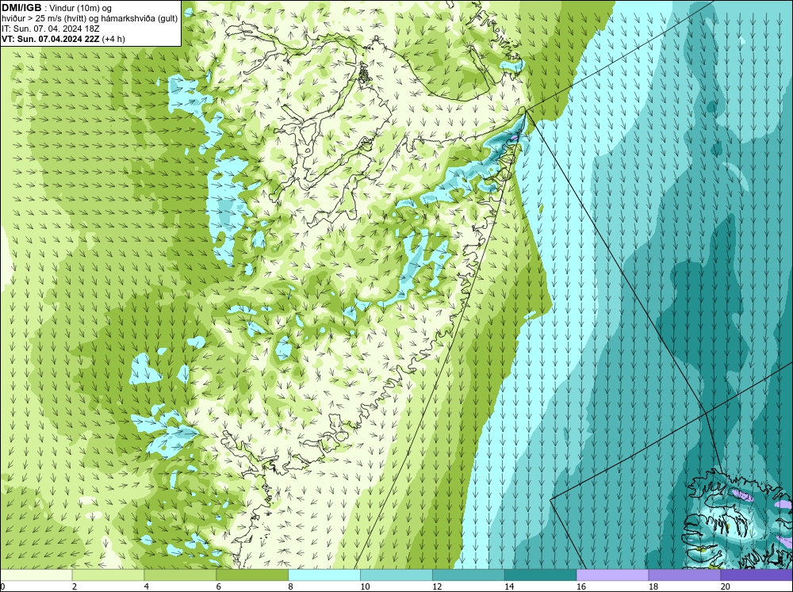Click the 'VT: Sun. 07.04.2024 22Z' valid time line

click(51, 39)
